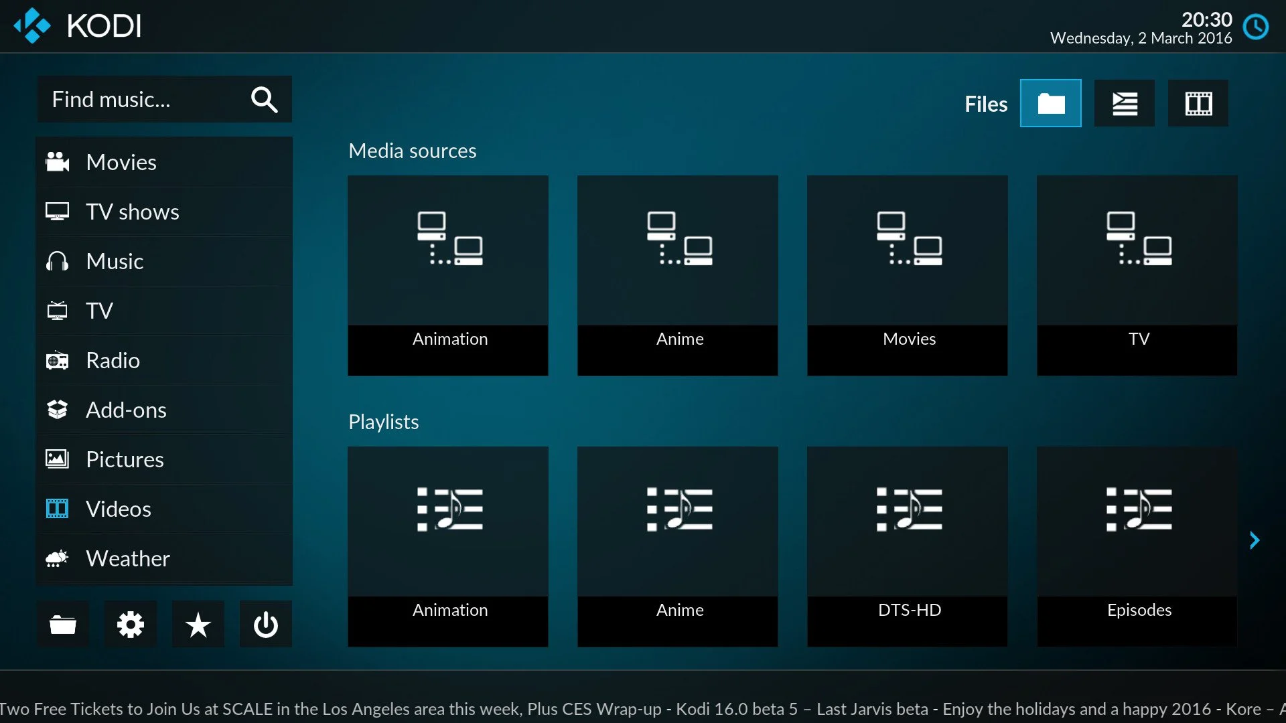
Task: Open the power menu icon
Action: 265,625
